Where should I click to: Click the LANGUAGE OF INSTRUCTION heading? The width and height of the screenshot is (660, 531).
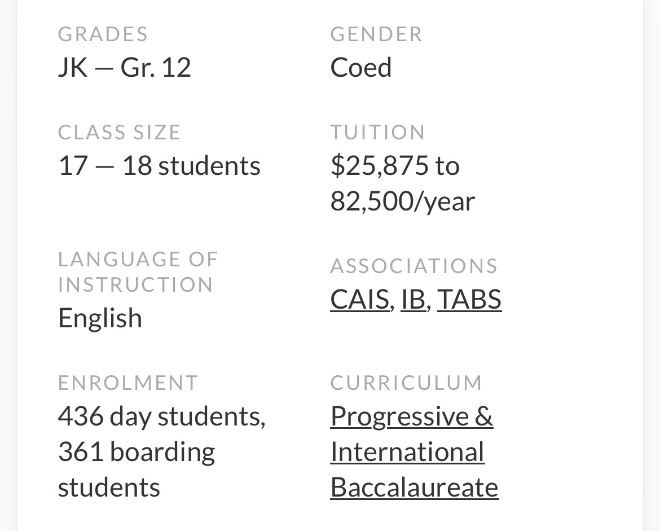(x=138, y=271)
